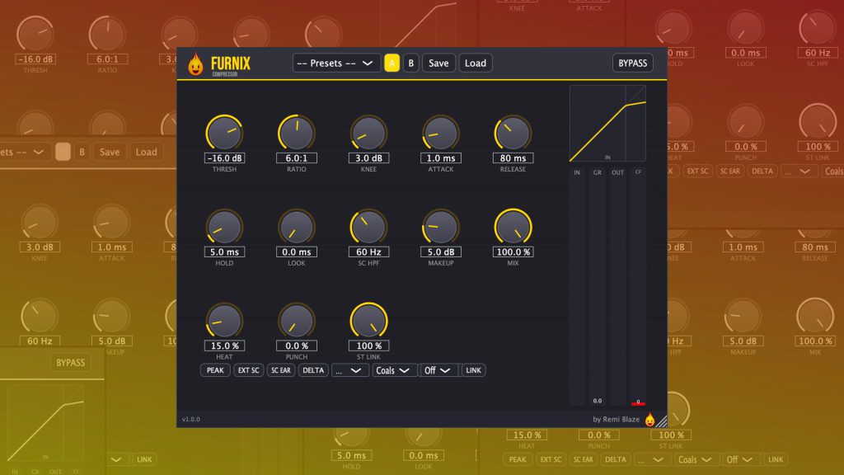844x475 pixels.
Task: Toggle the DELTA button
Action: pyautogui.click(x=313, y=370)
